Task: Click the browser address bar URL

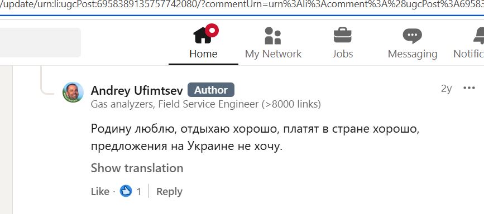Action: [242, 6]
